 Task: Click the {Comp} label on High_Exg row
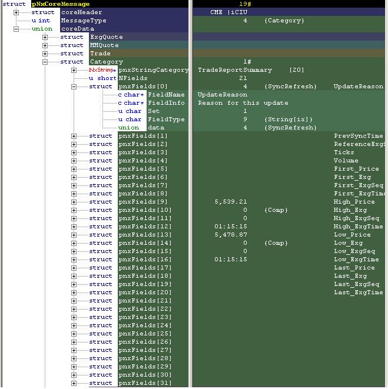[x=276, y=210]
